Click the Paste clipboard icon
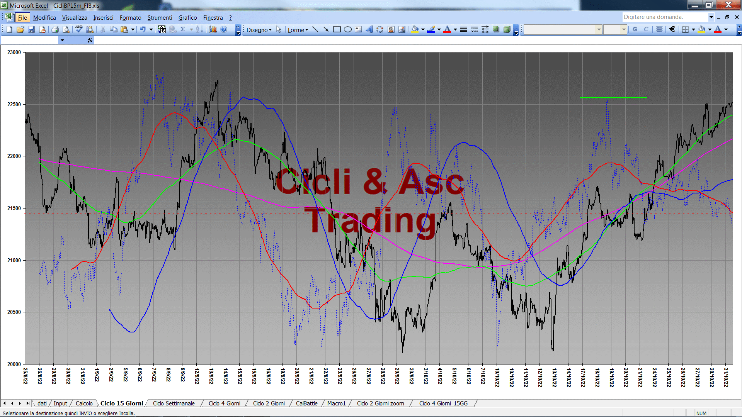The height and width of the screenshot is (417, 742). tap(124, 29)
